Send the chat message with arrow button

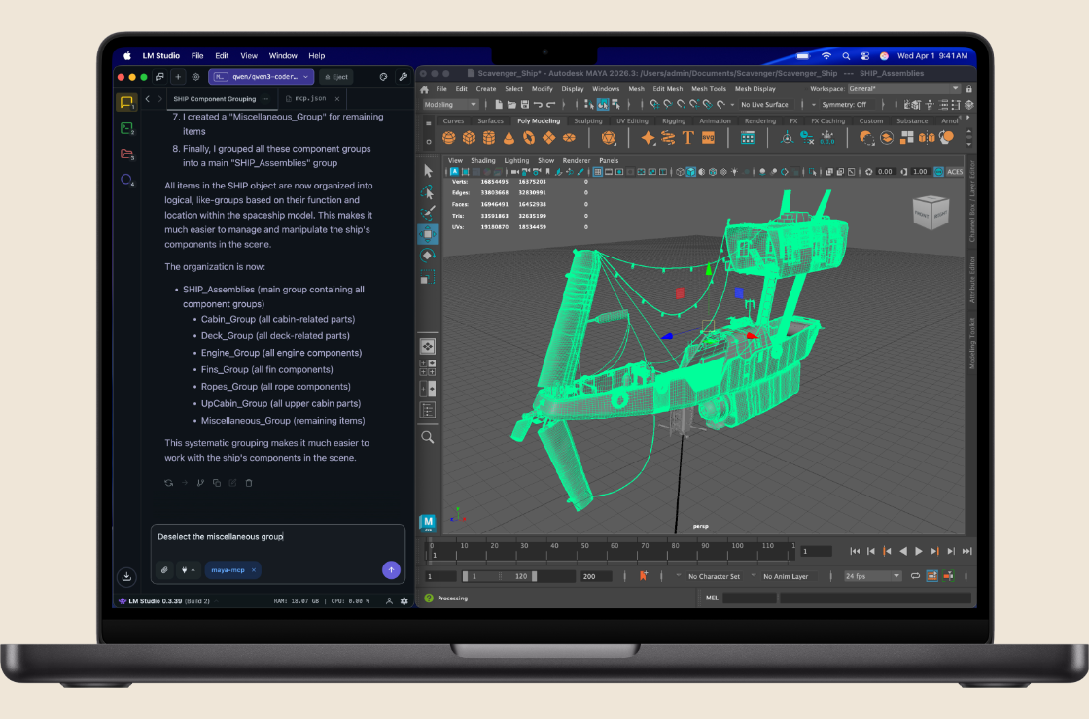[391, 570]
